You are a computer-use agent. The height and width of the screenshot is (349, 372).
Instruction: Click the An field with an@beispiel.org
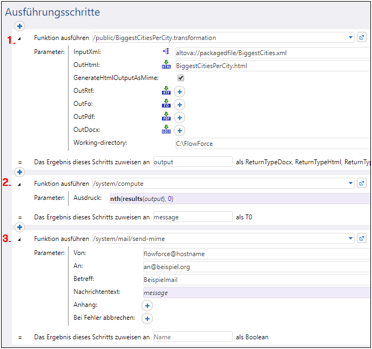point(254,267)
